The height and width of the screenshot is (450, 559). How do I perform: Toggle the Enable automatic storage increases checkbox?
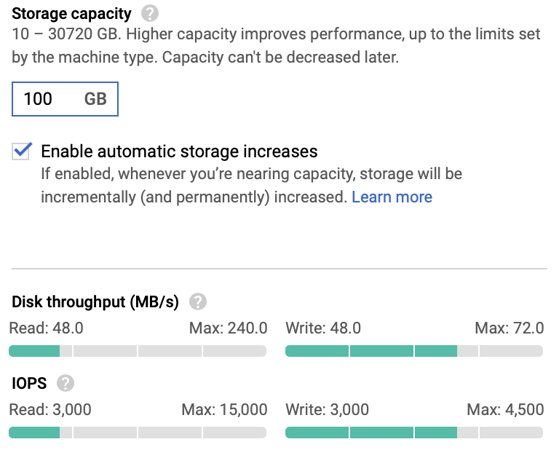tap(23, 151)
